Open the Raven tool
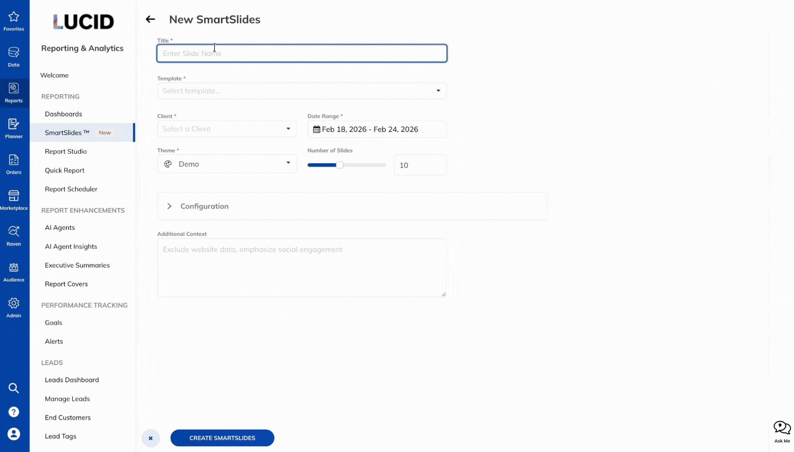Viewport: 794px width, 452px height. [x=14, y=235]
